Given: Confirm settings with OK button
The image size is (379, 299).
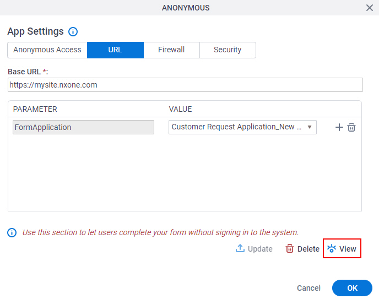Looking at the screenshot, I should click(352, 288).
